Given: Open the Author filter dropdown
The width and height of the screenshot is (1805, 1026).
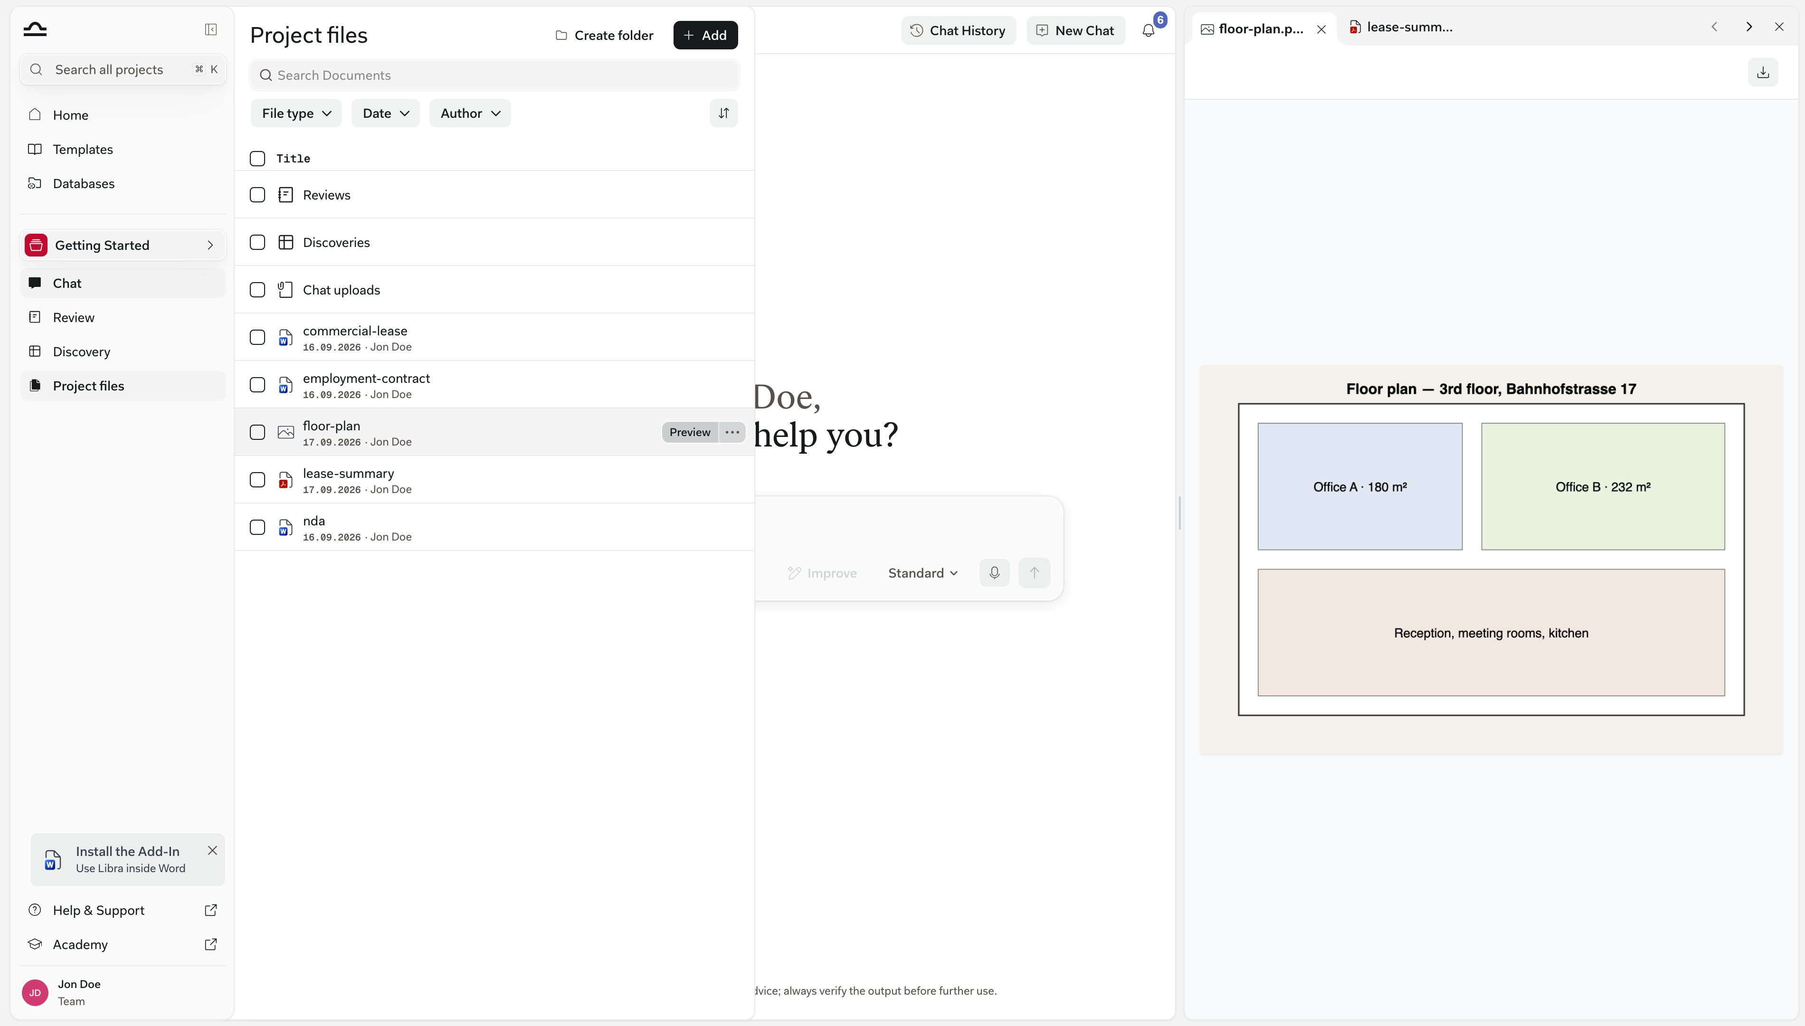Looking at the screenshot, I should 470,114.
